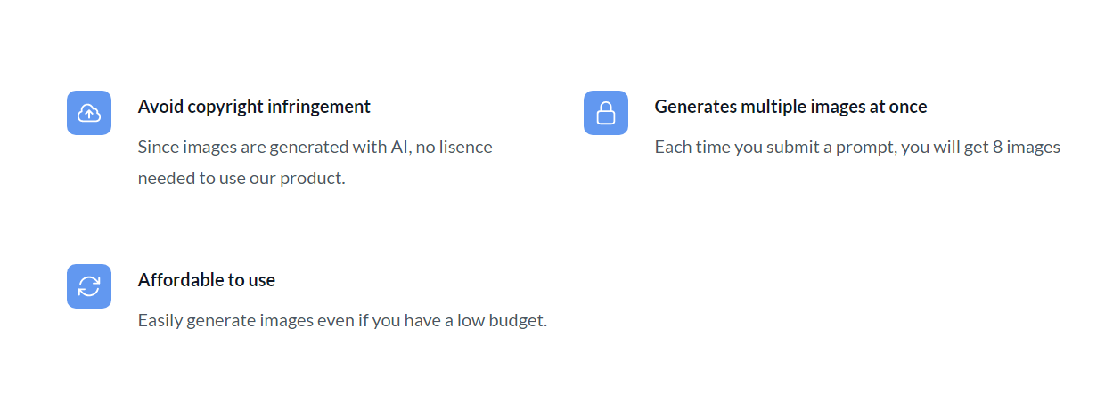Image resolution: width=1105 pixels, height=417 pixels.
Task: Click the word 'Affordable' in the heading
Action: [180, 280]
